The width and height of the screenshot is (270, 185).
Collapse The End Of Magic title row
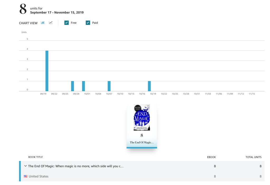25,166
